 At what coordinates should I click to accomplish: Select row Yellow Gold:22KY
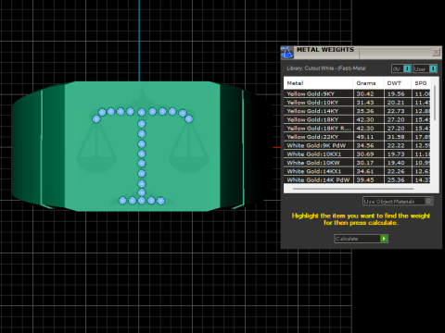[x=357, y=137]
